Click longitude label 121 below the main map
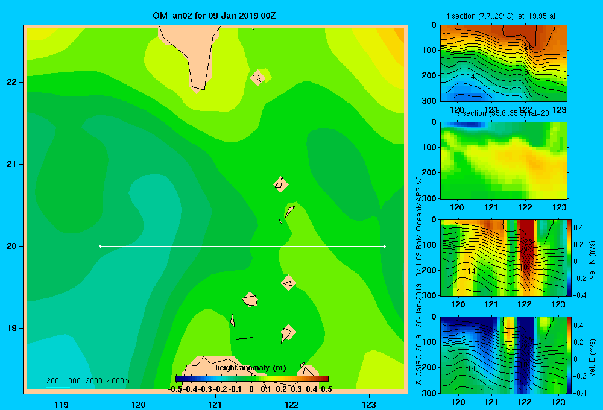Screen dimensions: 603x410 (x=215, y=405)
